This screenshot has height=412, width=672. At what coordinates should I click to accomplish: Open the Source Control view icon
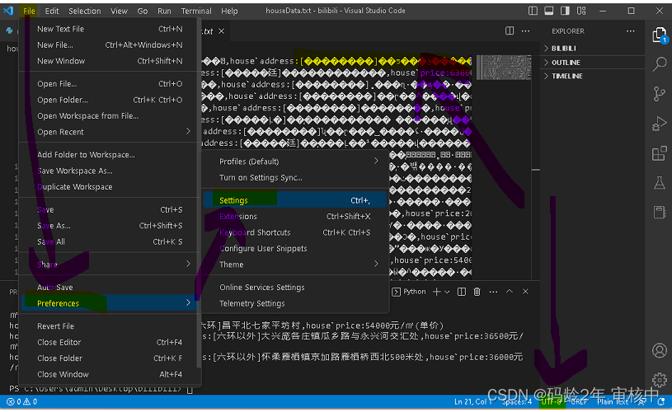(659, 94)
